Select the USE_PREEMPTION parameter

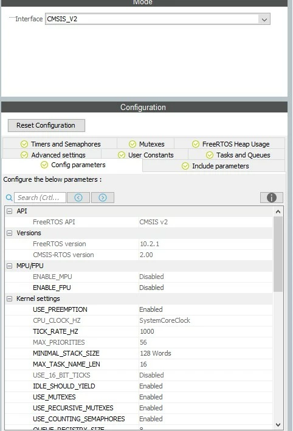click(x=139, y=309)
